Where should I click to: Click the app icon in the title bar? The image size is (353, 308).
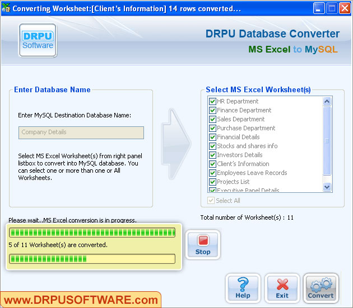(6, 8)
